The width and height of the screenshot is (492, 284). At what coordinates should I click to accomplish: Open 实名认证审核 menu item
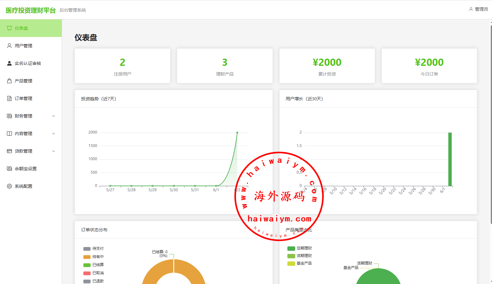coord(31,63)
